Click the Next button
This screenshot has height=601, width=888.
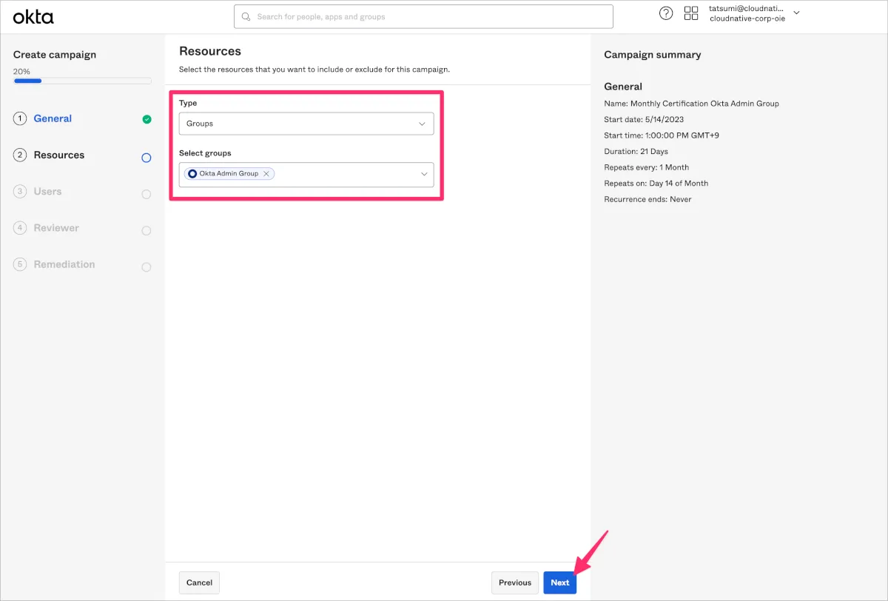coord(559,582)
